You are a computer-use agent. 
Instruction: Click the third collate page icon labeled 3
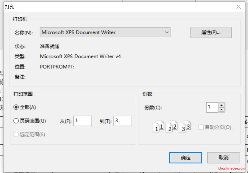coord(185,127)
